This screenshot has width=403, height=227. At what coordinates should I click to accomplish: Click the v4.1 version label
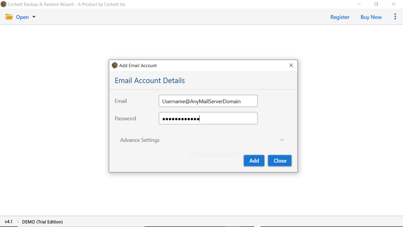point(9,222)
